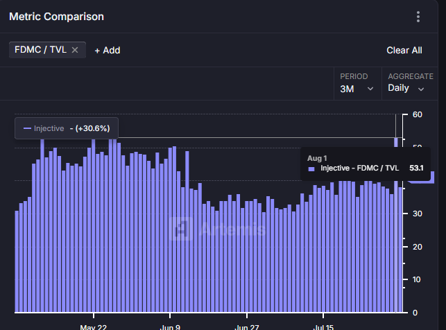Click the 60 y-axis value
The height and width of the screenshot is (330, 446).
(418, 114)
